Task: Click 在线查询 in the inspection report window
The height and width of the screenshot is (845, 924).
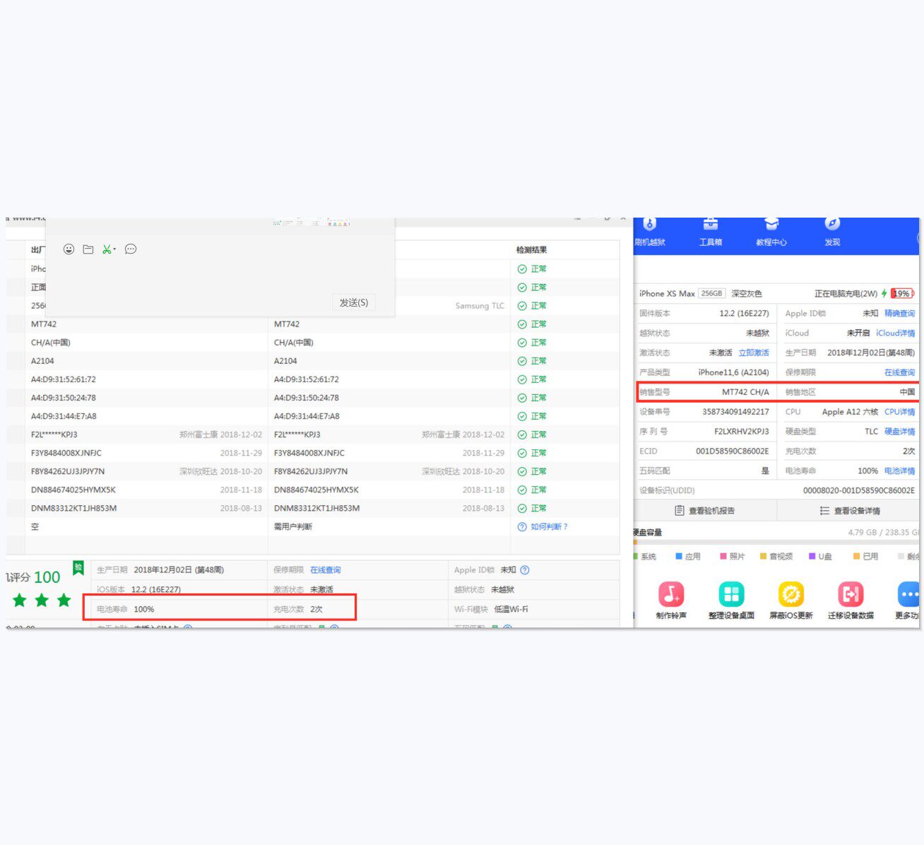Action: [325, 570]
